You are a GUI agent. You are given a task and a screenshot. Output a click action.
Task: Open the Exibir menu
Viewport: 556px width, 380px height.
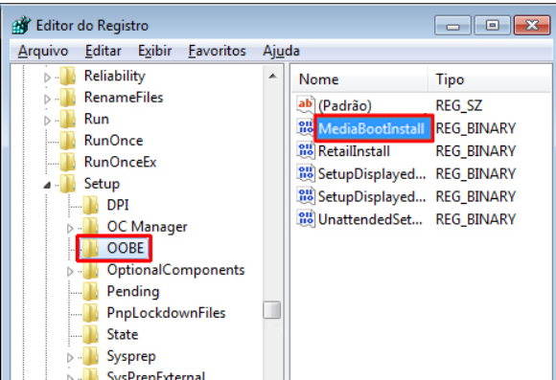click(x=154, y=51)
